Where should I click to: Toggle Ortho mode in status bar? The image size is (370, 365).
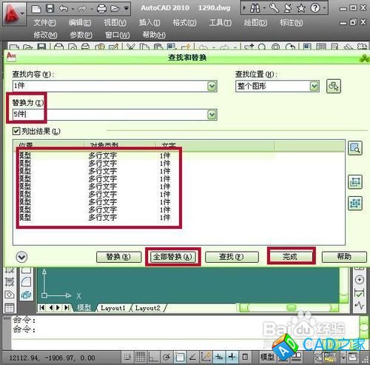coord(153,357)
